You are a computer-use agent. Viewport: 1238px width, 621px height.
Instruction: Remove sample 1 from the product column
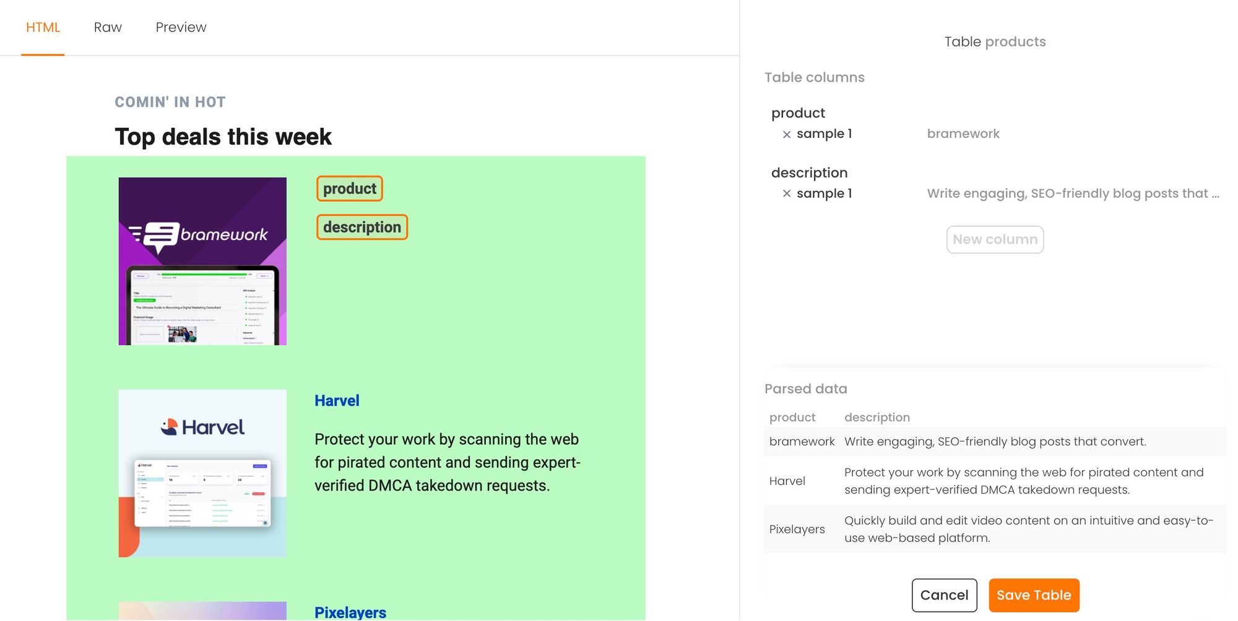[787, 134]
